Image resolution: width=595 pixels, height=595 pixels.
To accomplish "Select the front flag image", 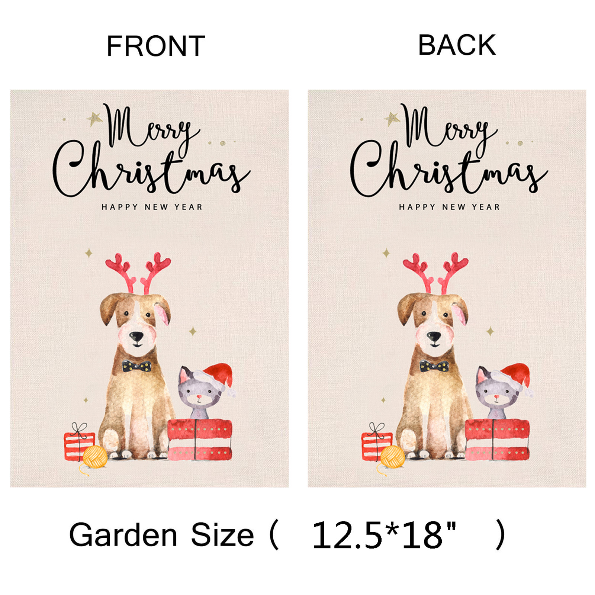I will coord(149,288).
